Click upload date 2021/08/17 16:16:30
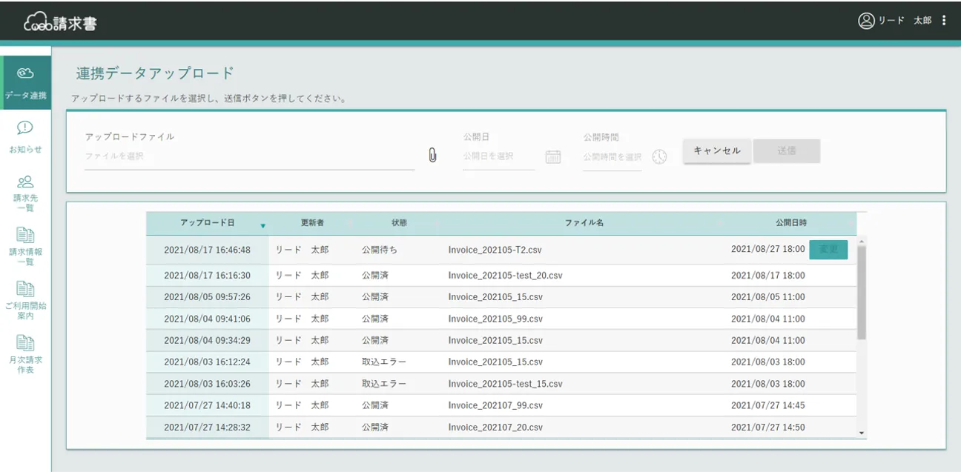The image size is (961, 472). click(207, 276)
